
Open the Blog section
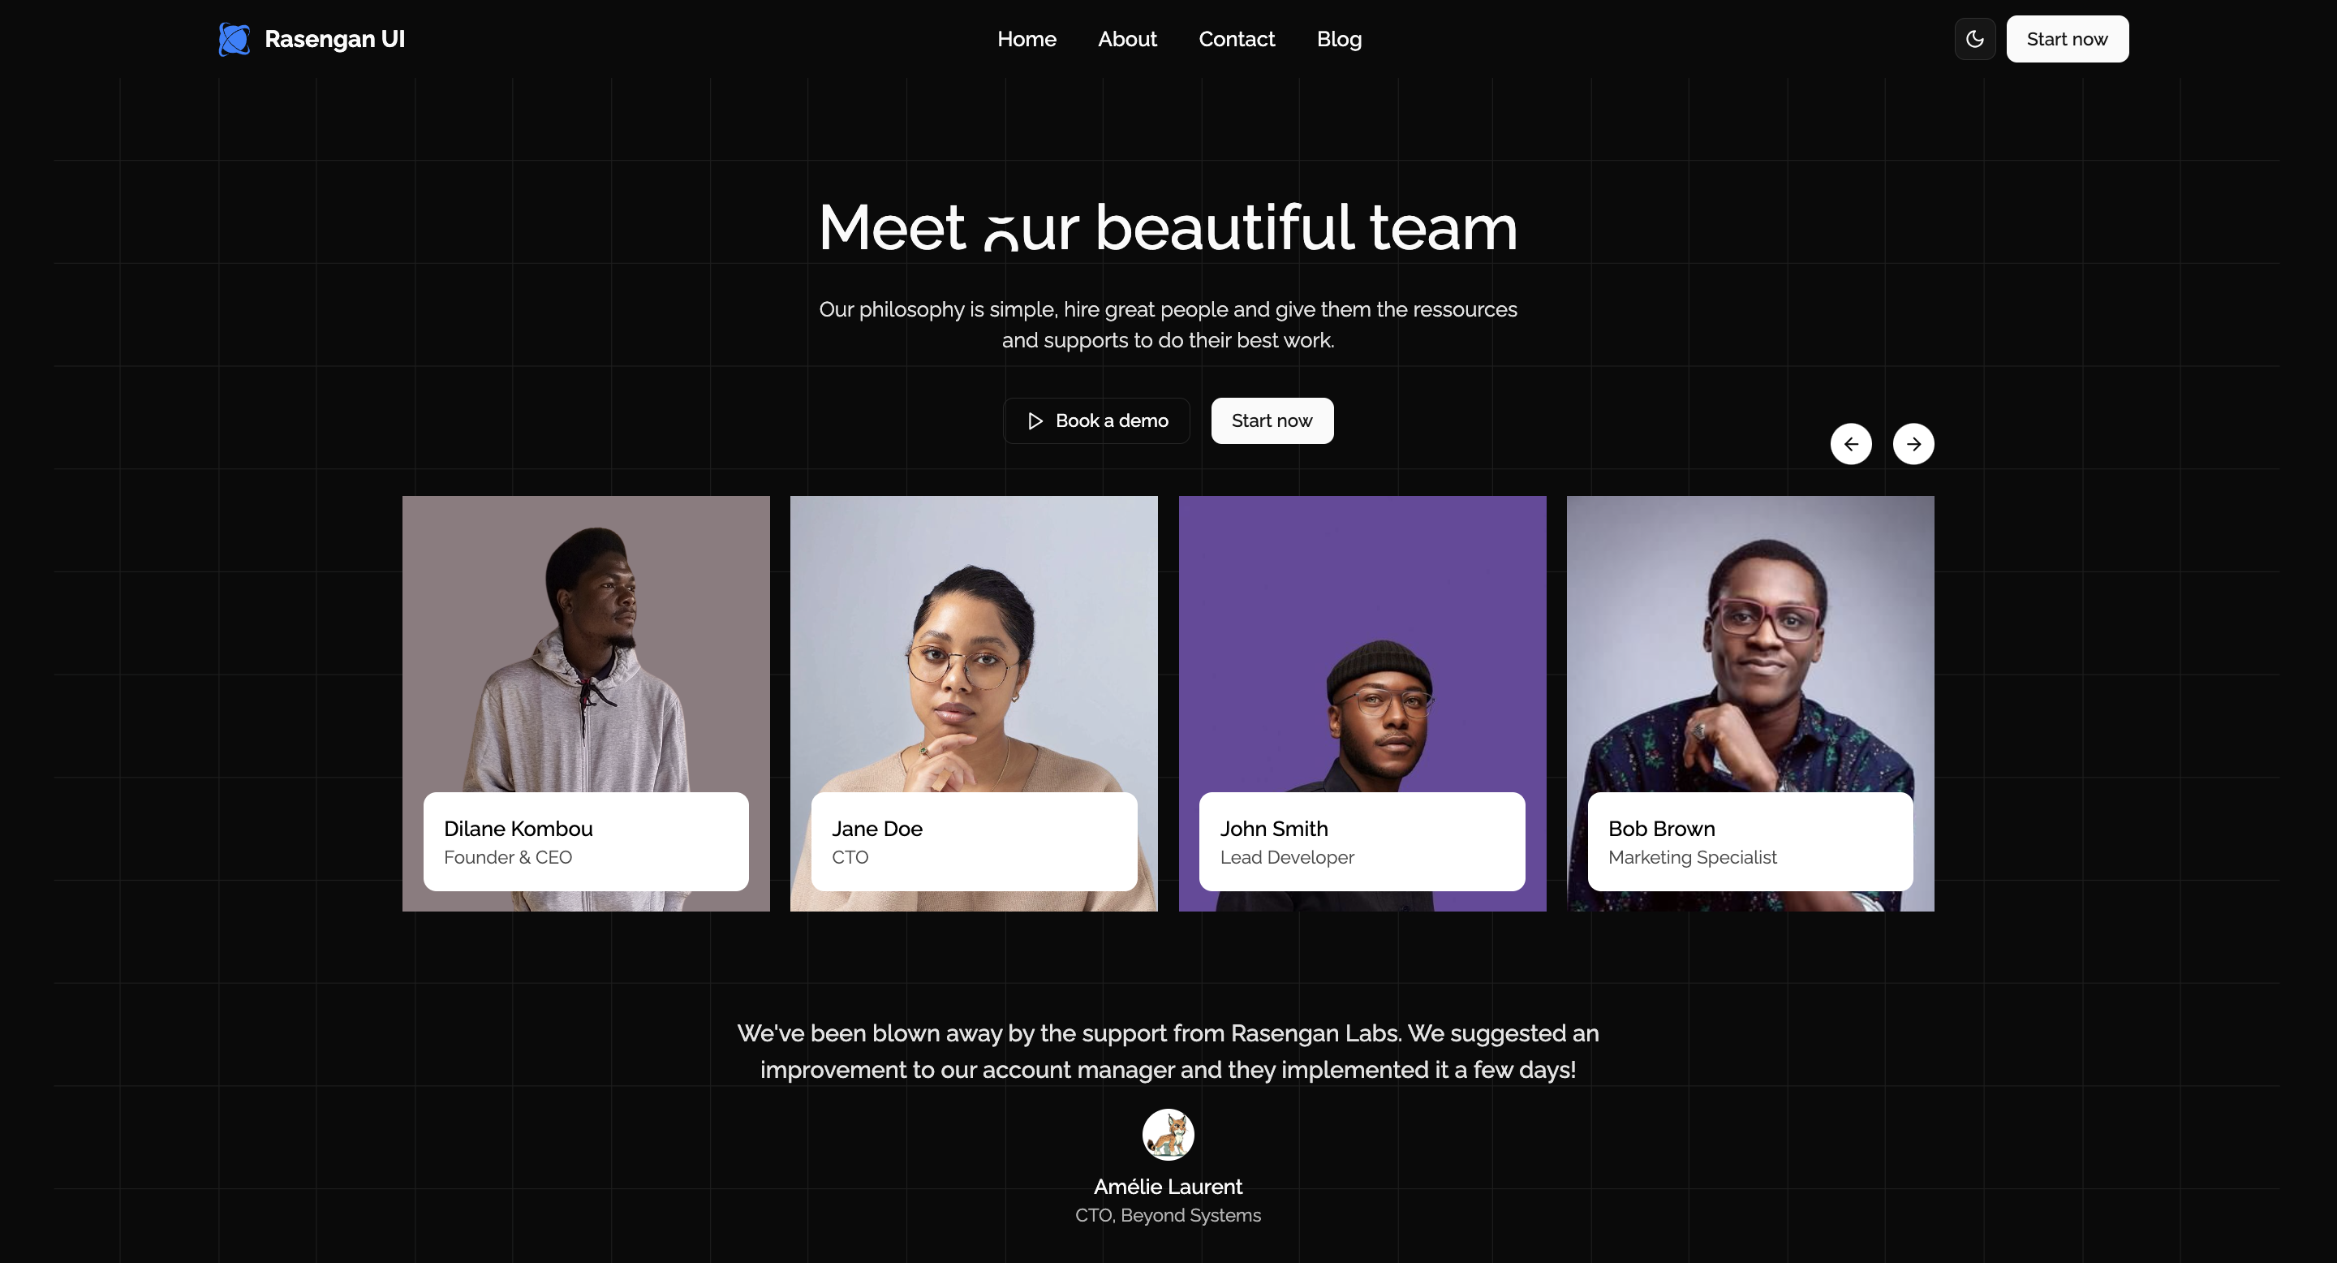[1339, 39]
